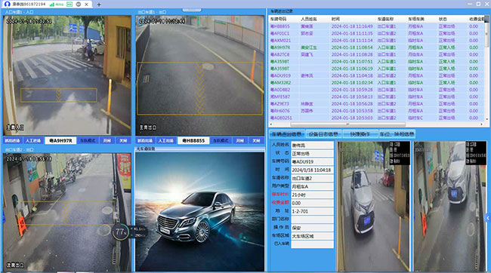This screenshot has width=491, height=273.
Task: Click the green screen icon in tab bar
Action: coord(69,5)
